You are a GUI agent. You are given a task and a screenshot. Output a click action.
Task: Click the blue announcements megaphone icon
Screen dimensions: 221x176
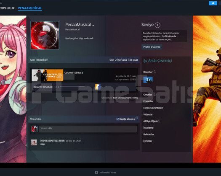click(213, 3)
